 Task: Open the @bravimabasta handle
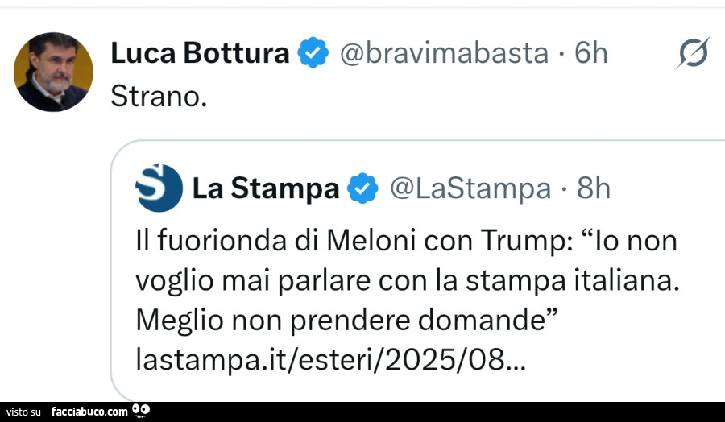click(x=444, y=53)
